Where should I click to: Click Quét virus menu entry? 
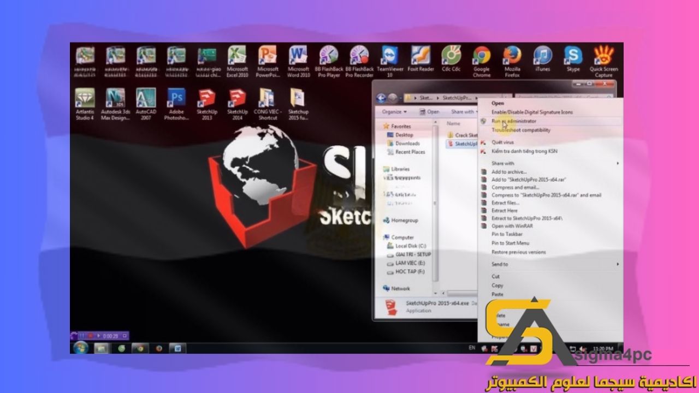coord(502,142)
